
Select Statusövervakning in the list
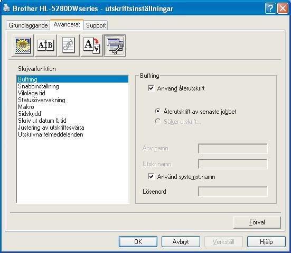tap(72, 100)
